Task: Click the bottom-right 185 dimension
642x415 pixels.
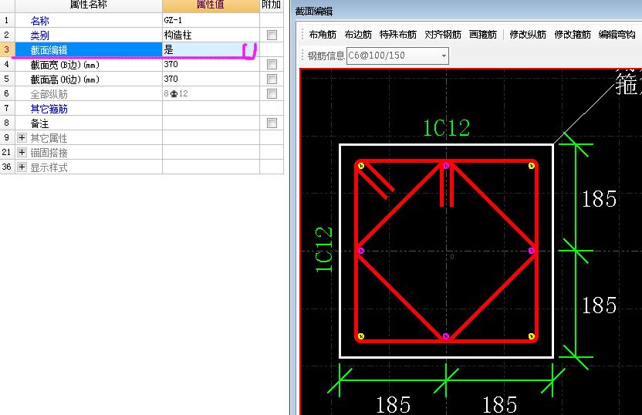Action: pos(499,405)
